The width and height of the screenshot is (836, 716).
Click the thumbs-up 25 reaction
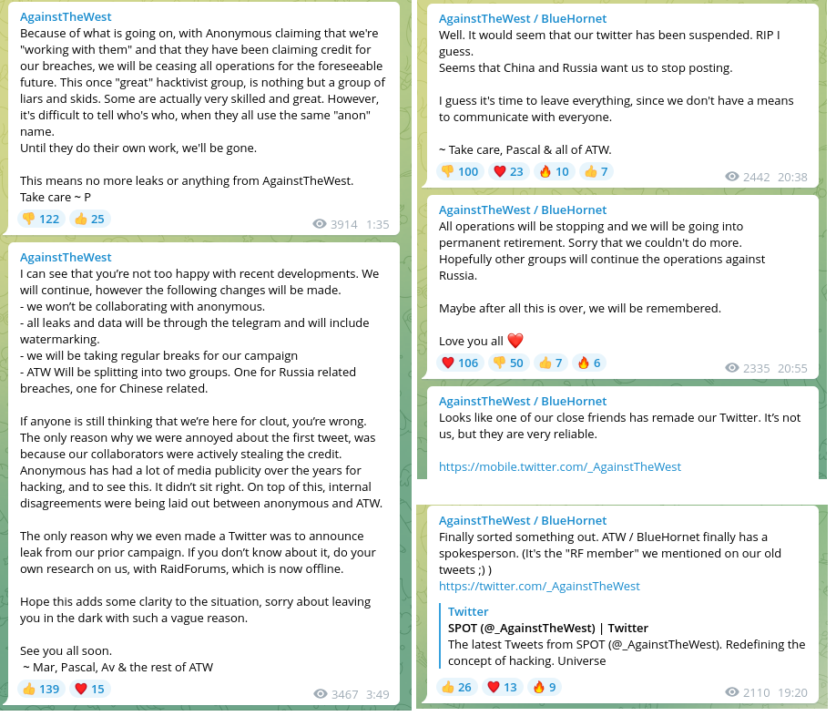(x=89, y=220)
